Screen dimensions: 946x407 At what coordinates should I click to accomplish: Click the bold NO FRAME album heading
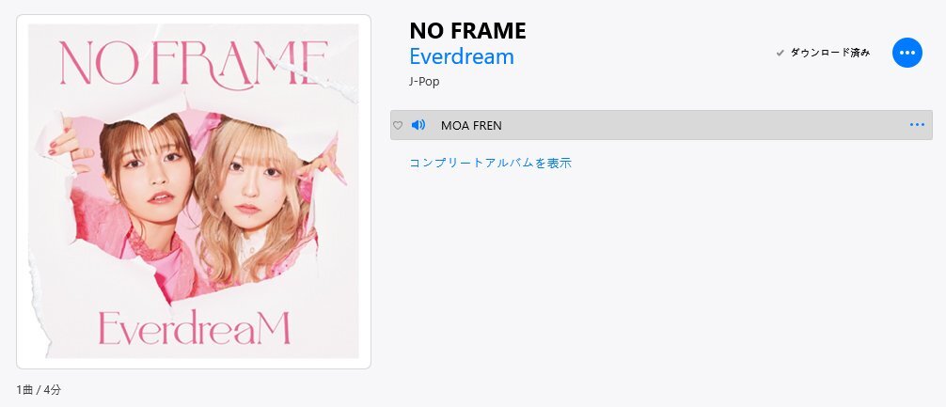coord(467,31)
